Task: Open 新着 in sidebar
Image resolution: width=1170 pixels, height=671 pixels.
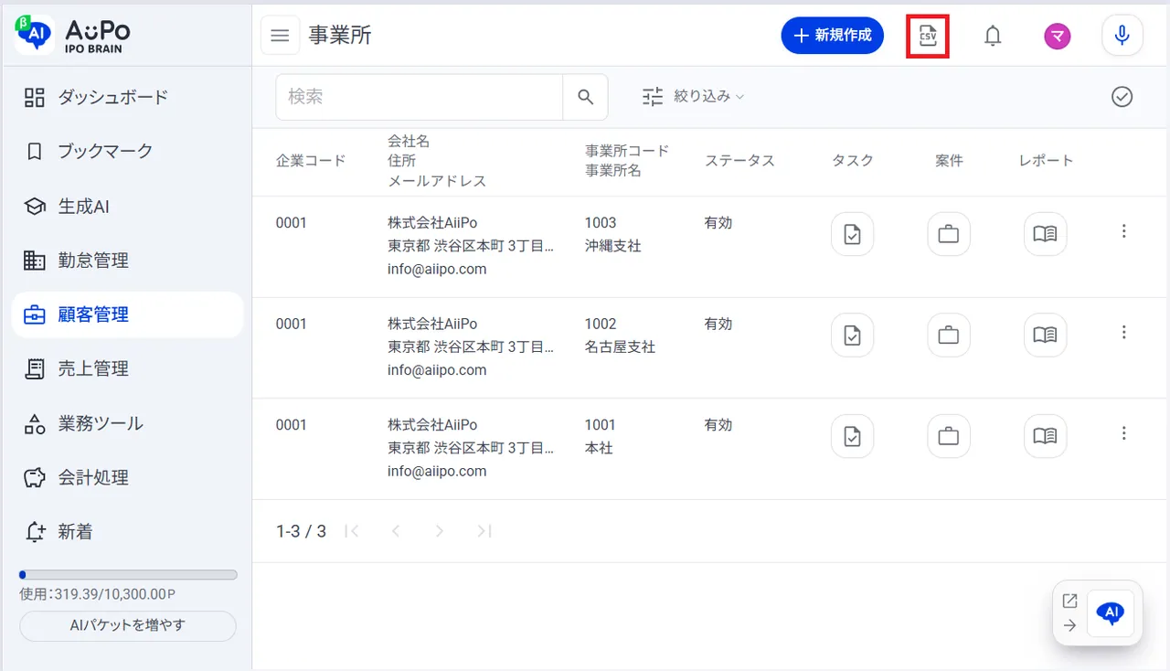Action: point(127,531)
